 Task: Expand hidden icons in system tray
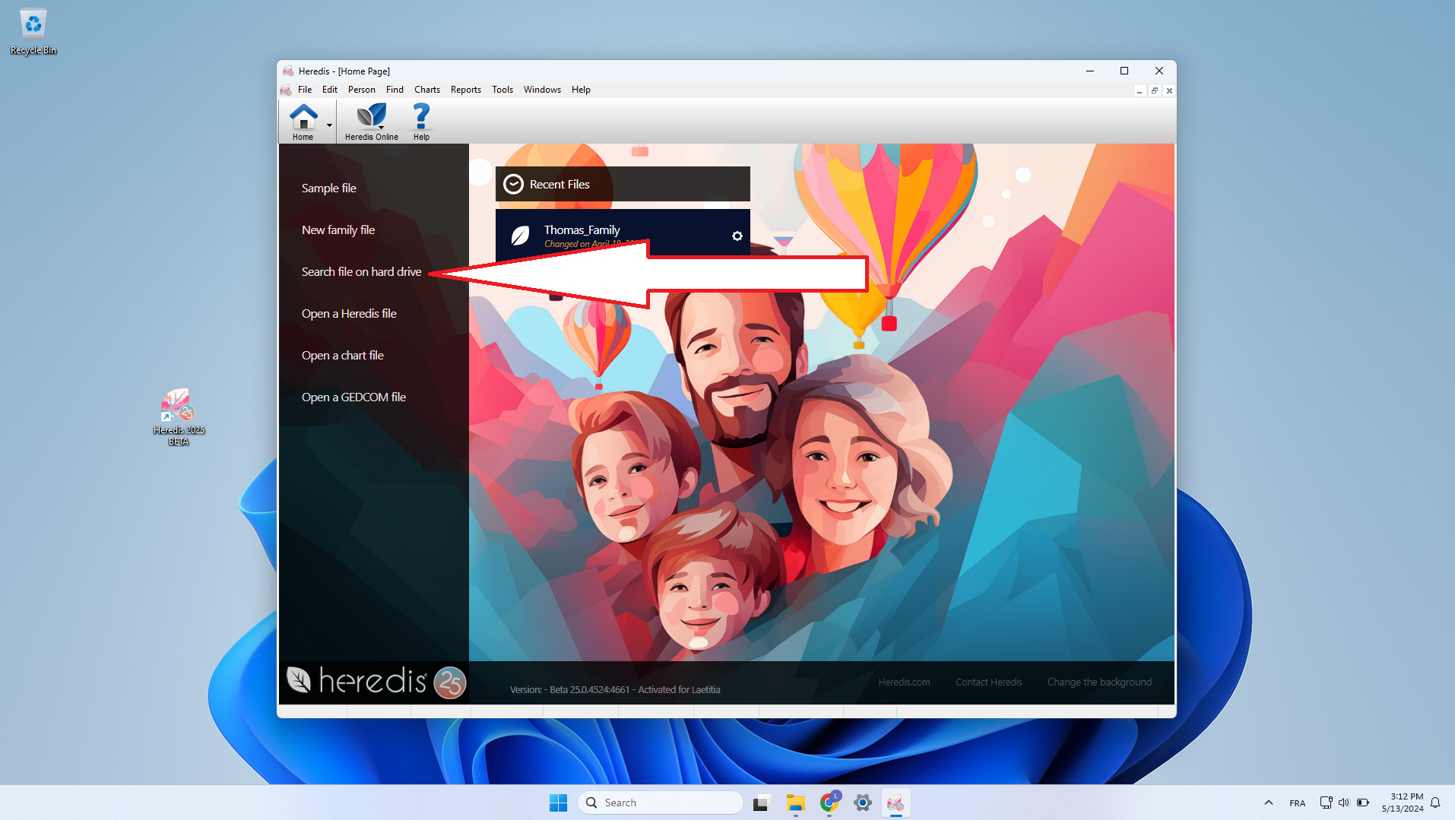(1268, 803)
